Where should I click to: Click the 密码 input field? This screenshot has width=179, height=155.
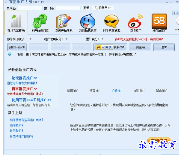[68, 8]
